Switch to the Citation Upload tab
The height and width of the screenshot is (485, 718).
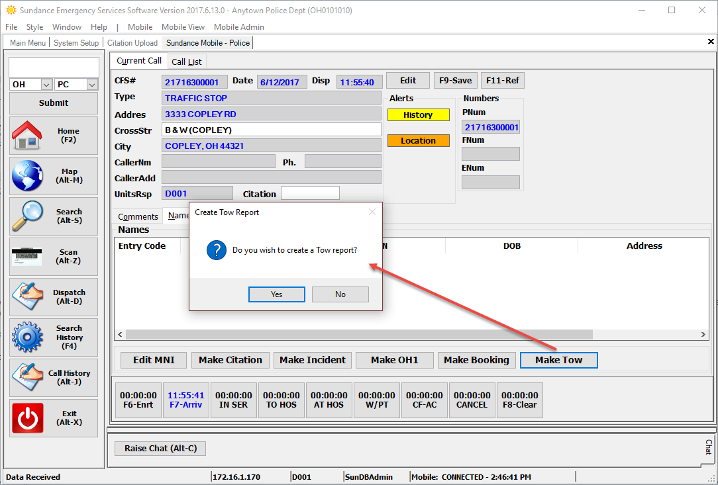tap(132, 42)
